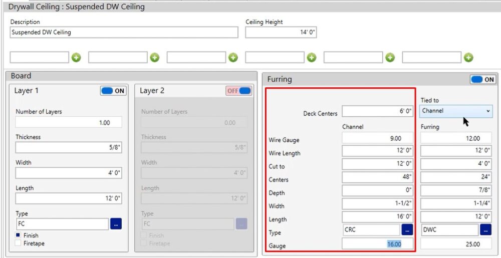This screenshot has height=258, width=501.
Task: Click the fourth green plus icon
Action: click(312, 58)
